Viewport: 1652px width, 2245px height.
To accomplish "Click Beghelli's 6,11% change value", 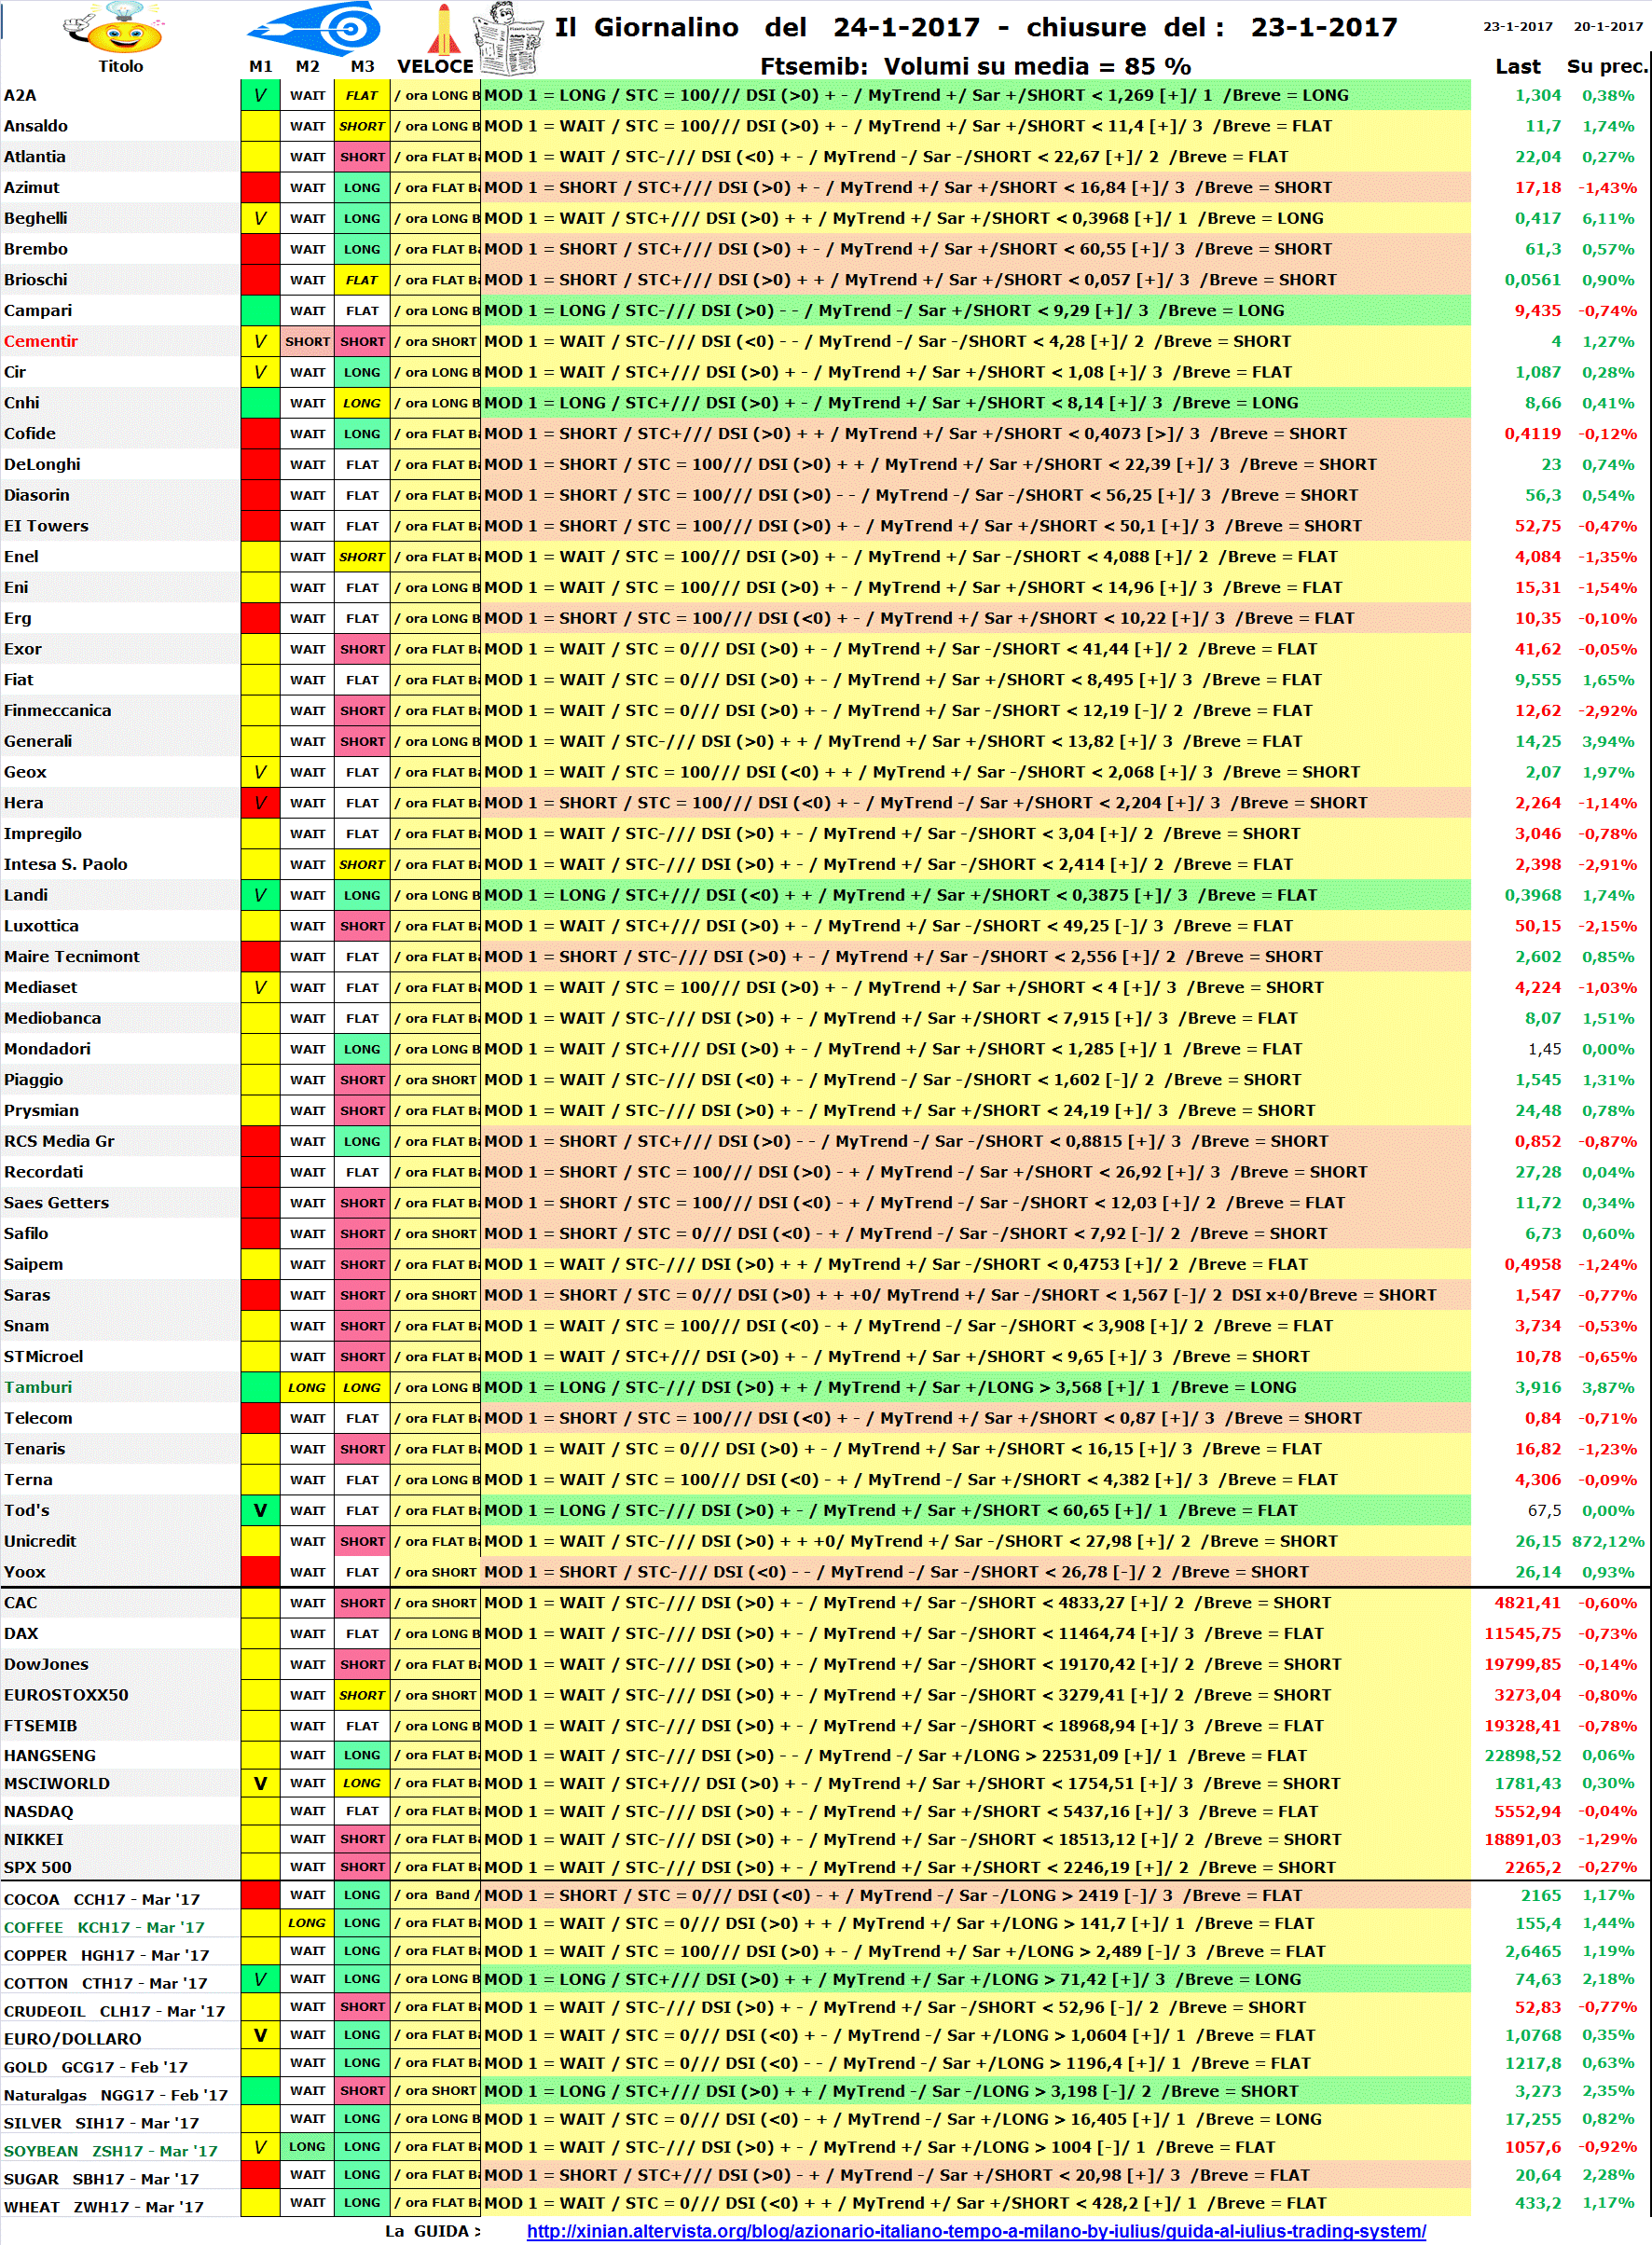I will point(1608,218).
